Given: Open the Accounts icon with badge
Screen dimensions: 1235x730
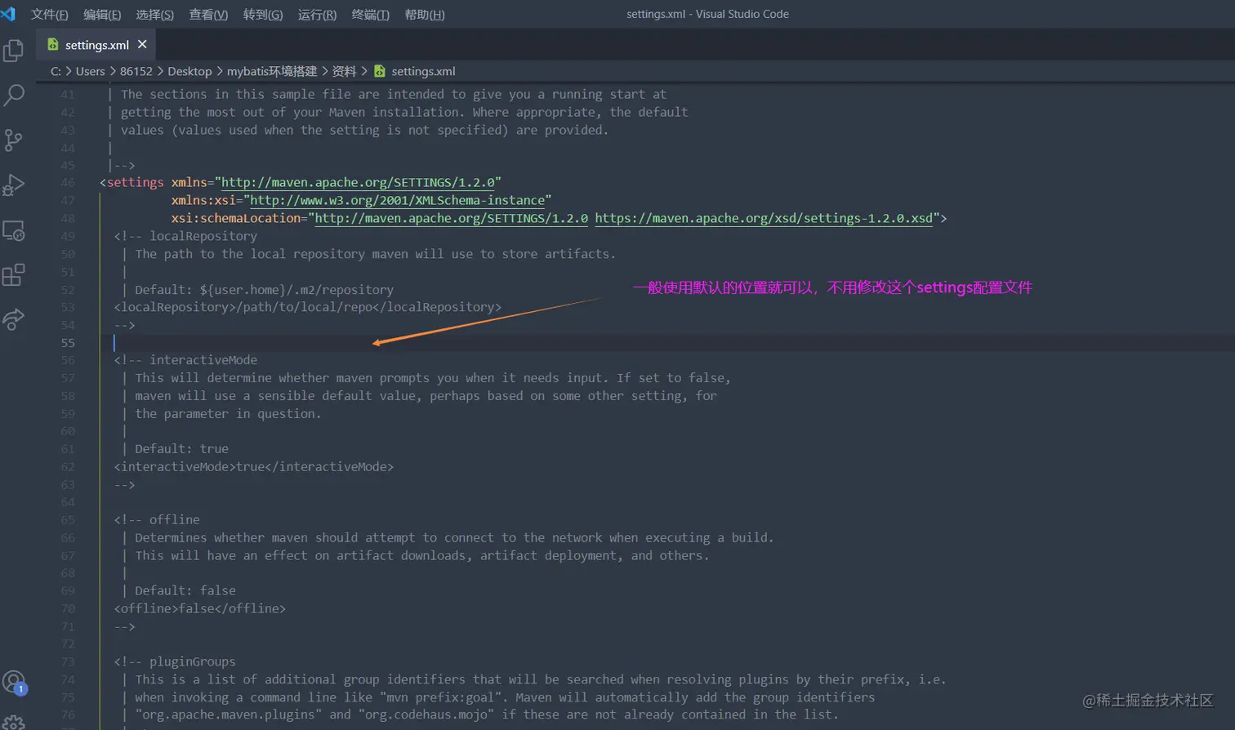Looking at the screenshot, I should (15, 683).
